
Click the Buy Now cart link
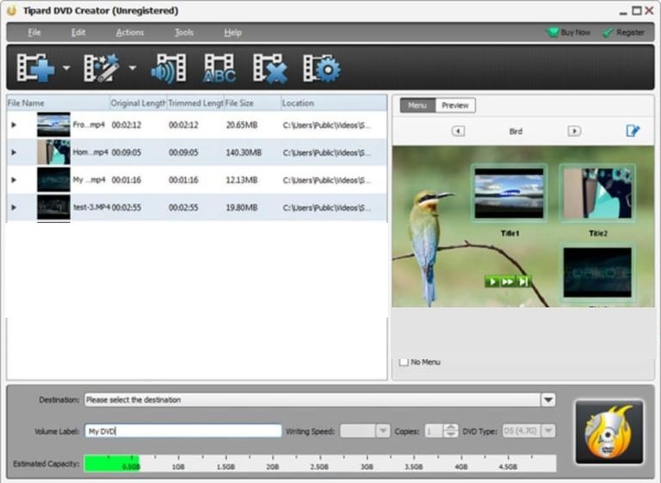click(x=569, y=33)
